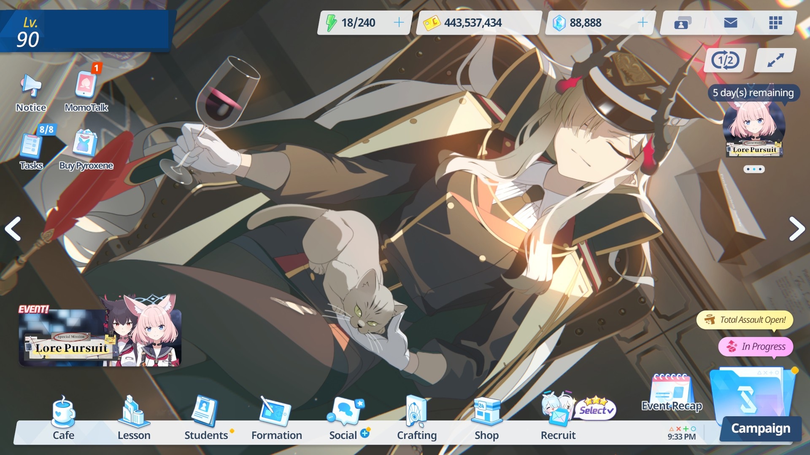Open the Shop menu
810x455 pixels.
[486, 418]
